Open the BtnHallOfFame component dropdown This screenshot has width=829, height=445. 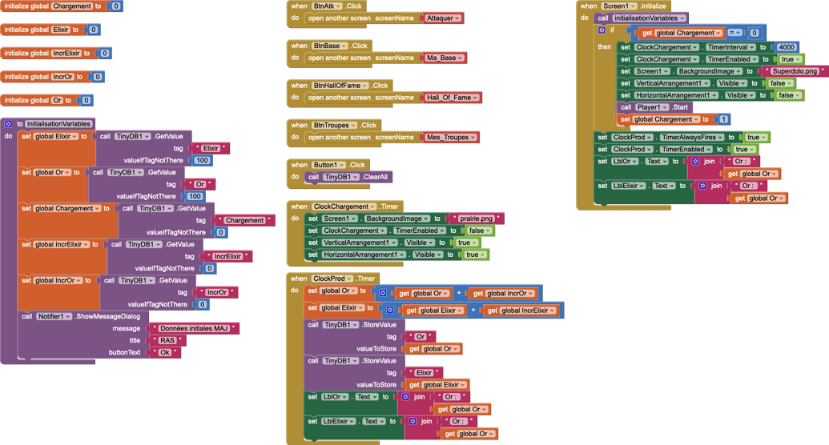coord(340,85)
